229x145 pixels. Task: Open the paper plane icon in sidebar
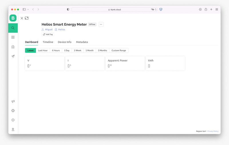pyautogui.click(x=13, y=56)
